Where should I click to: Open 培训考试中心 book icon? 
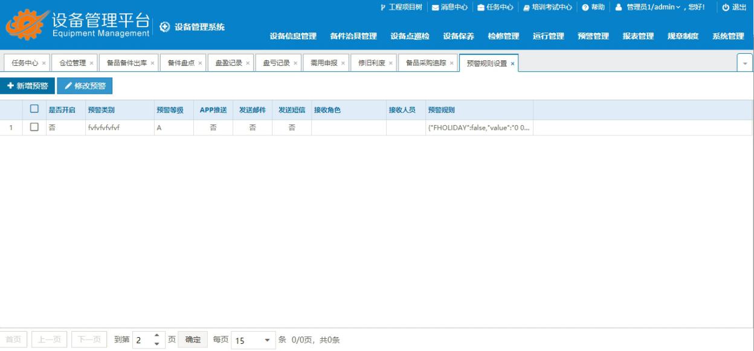point(527,7)
